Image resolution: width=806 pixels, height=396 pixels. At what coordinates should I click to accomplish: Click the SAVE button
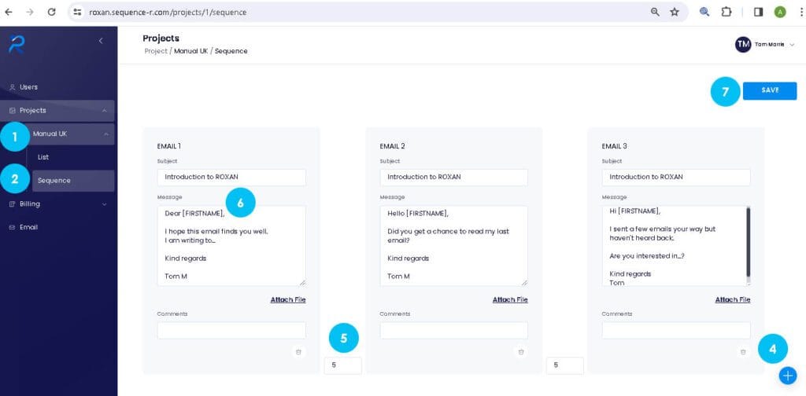tap(770, 91)
